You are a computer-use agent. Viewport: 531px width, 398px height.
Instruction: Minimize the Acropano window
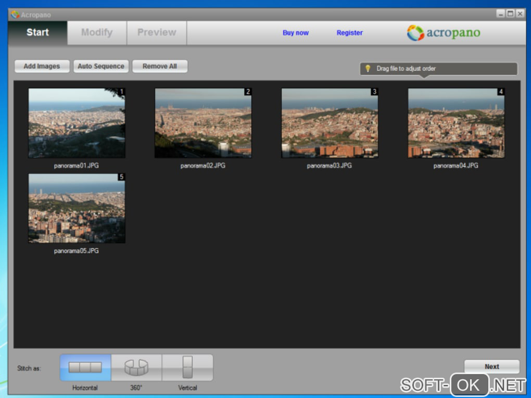click(x=501, y=14)
